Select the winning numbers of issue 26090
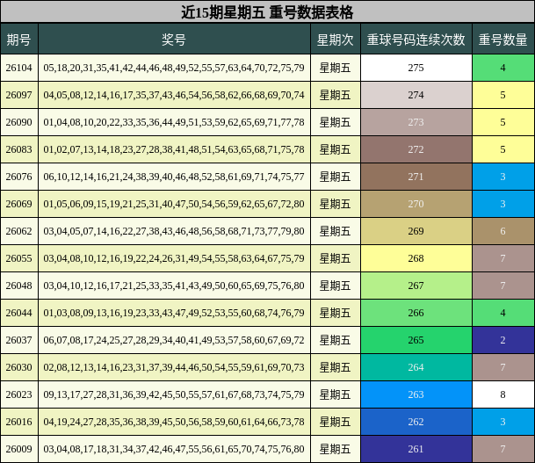 (174, 122)
